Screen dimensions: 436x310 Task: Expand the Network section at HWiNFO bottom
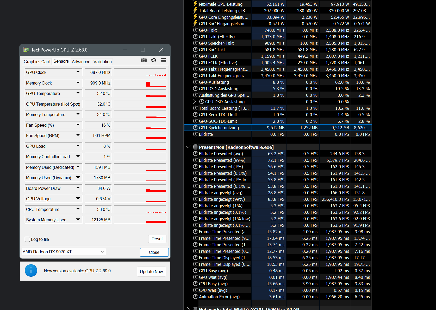coord(188,308)
